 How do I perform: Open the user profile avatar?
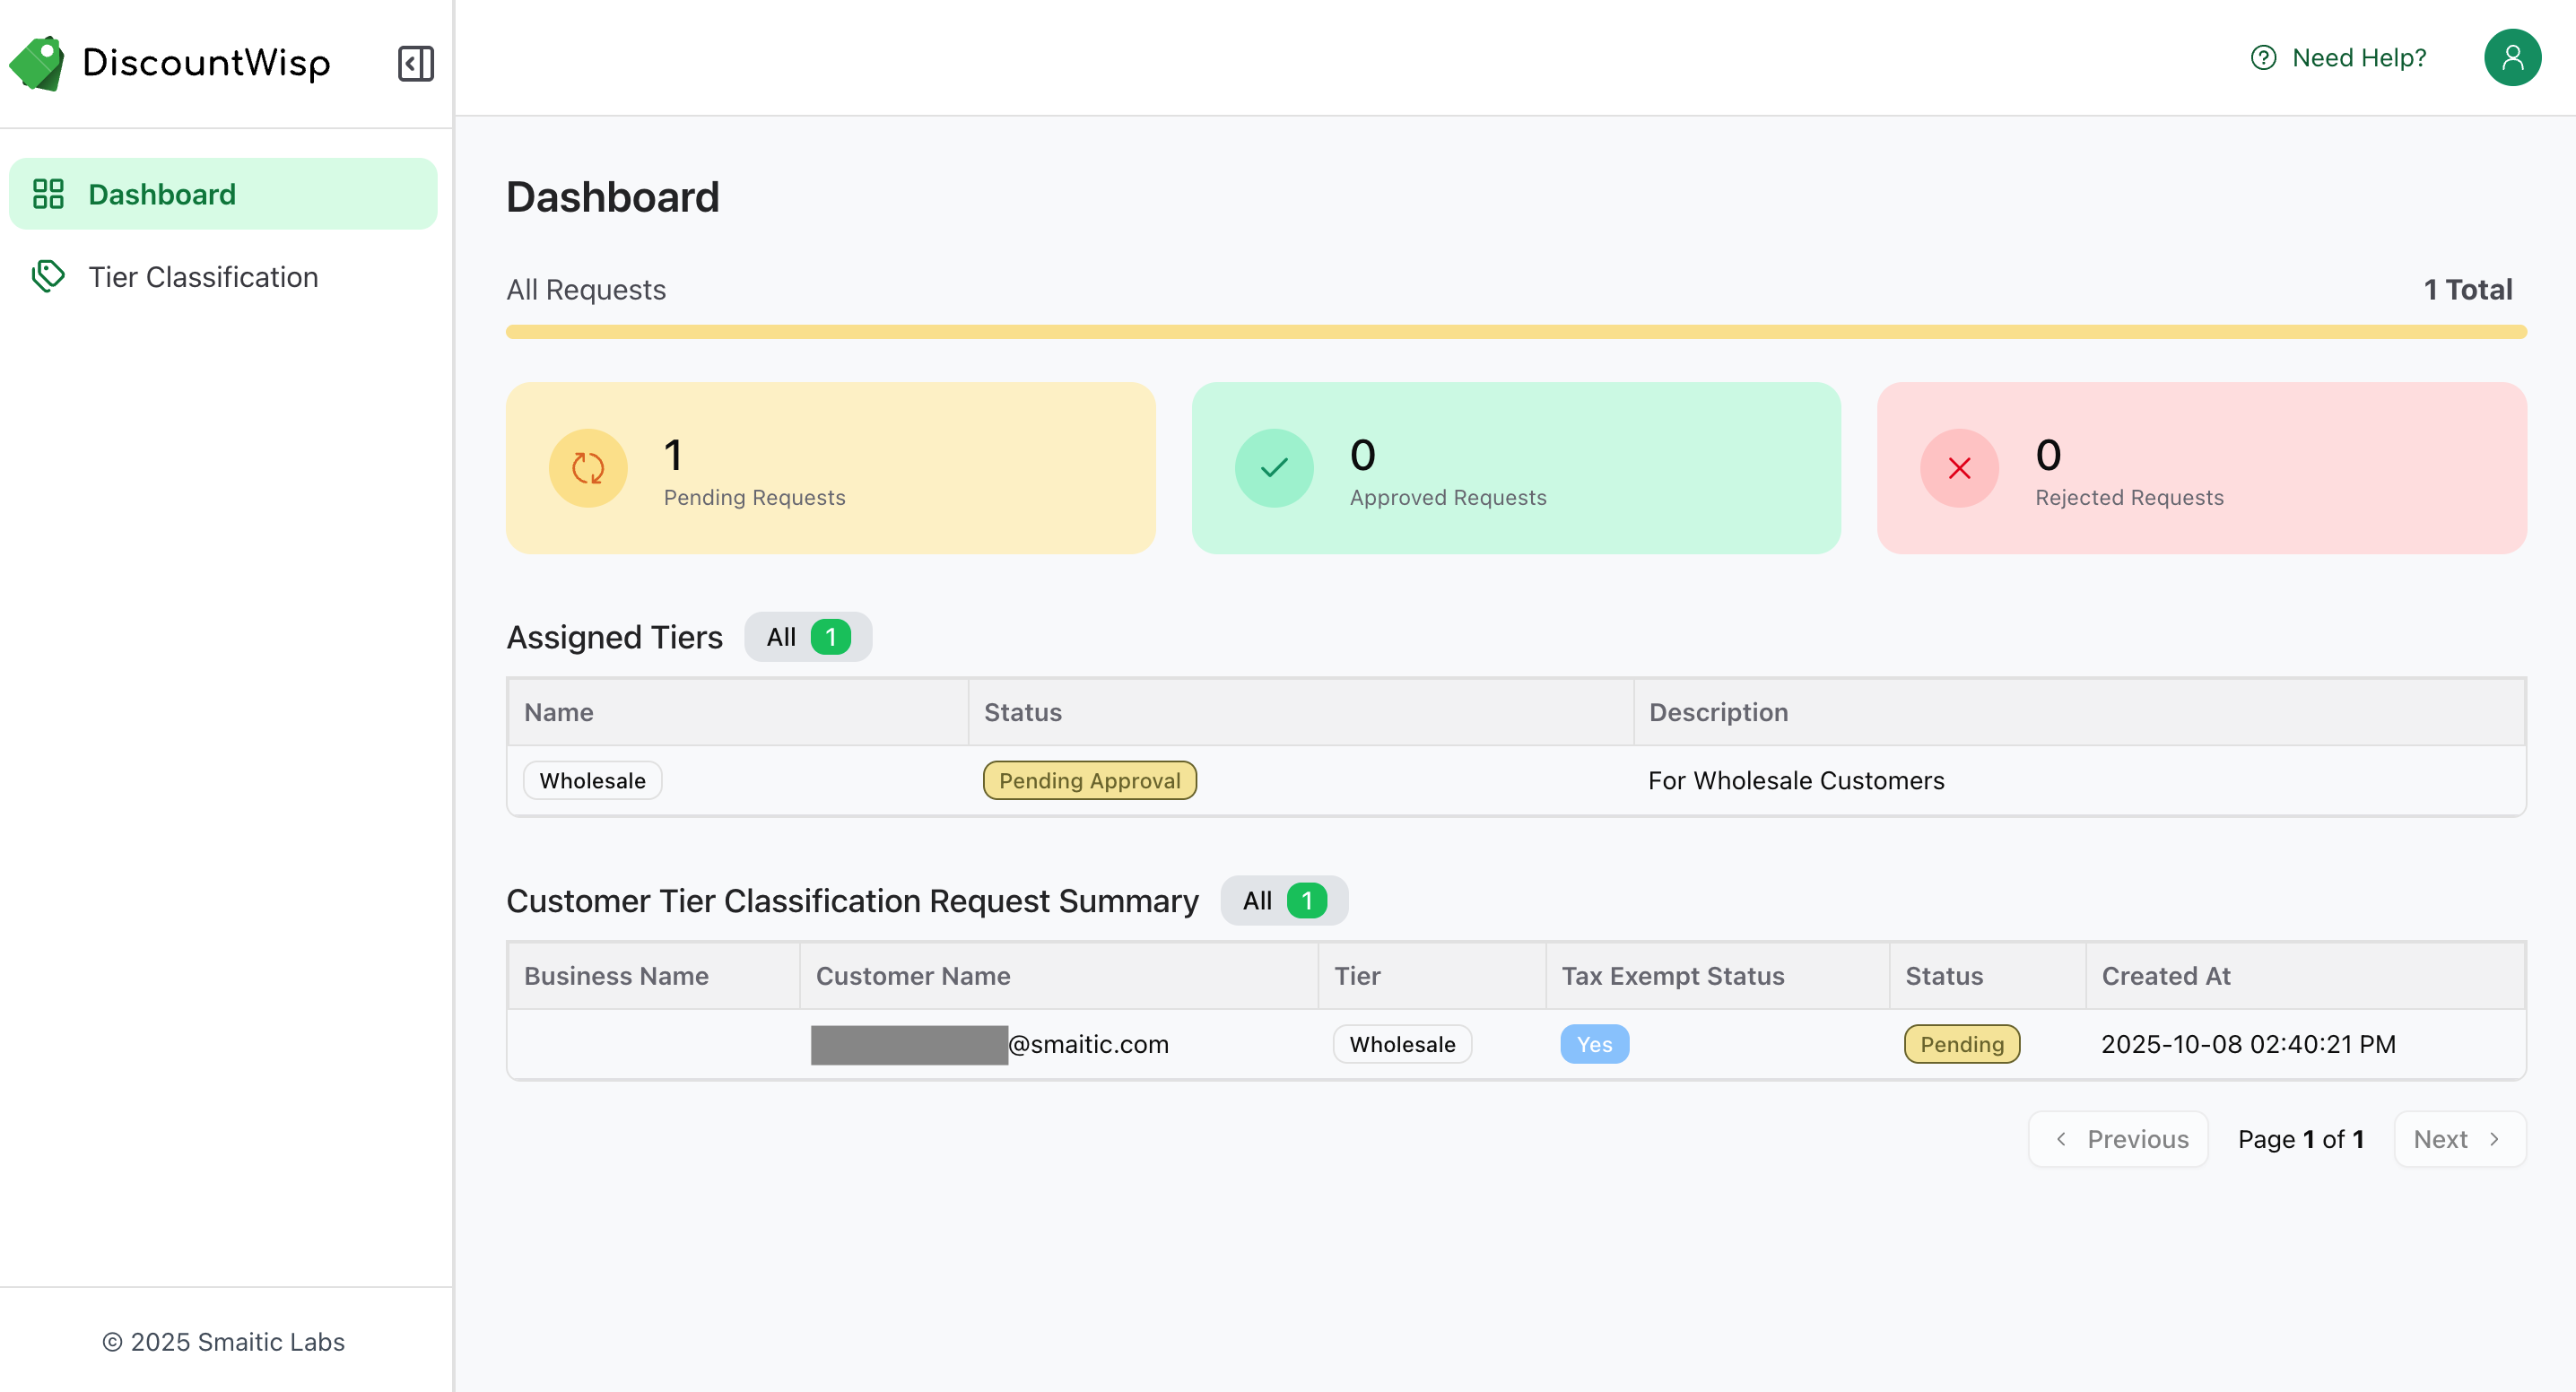tap(2512, 58)
